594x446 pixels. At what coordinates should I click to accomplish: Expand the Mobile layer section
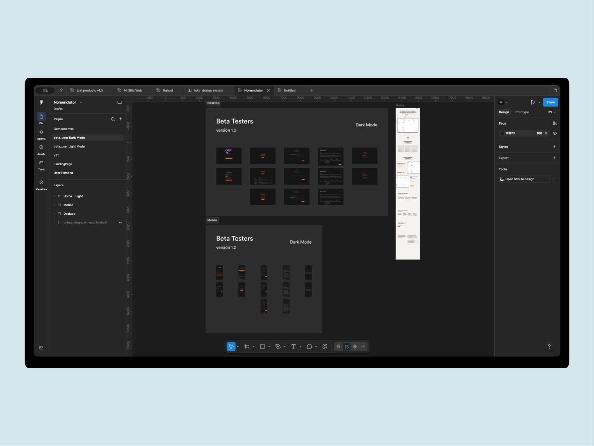pyautogui.click(x=55, y=205)
